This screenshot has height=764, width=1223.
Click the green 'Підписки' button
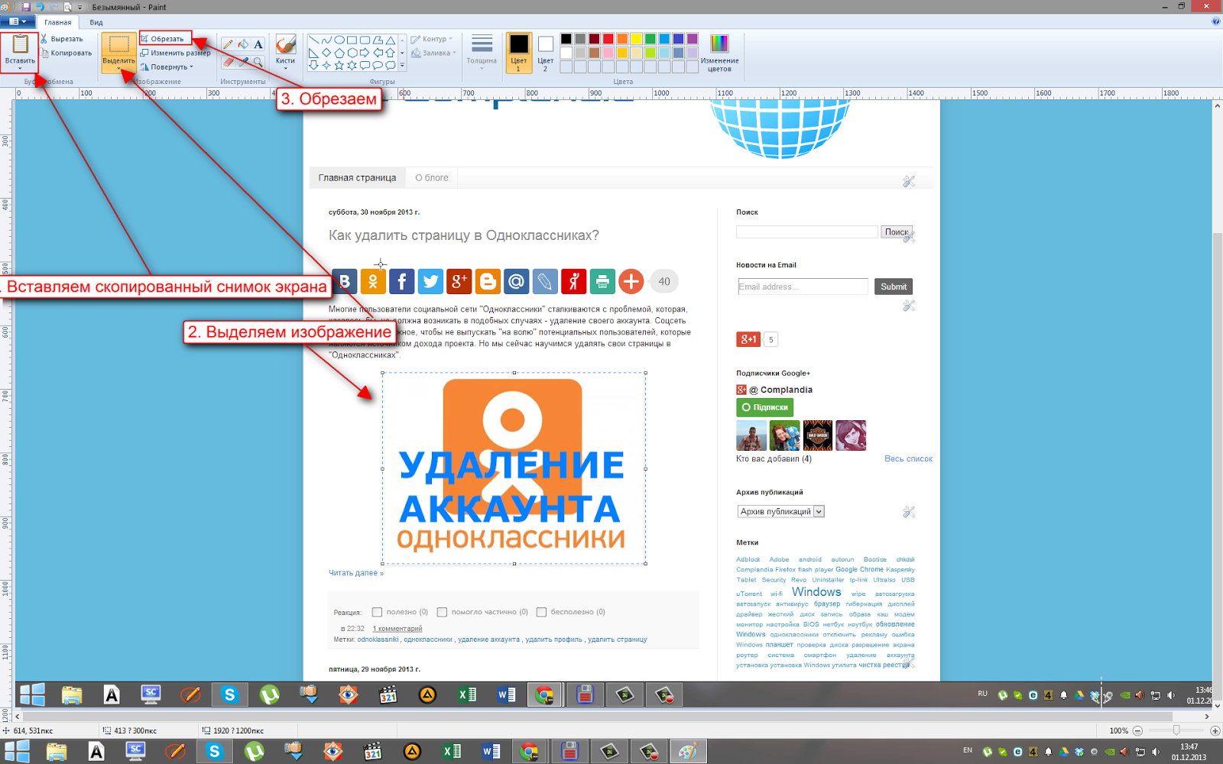point(764,407)
